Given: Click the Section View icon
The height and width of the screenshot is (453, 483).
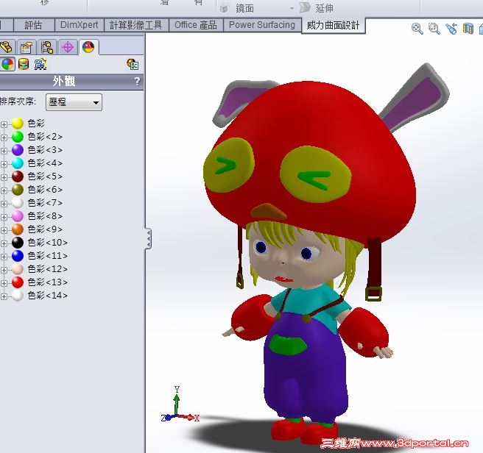Looking at the screenshot, I should (x=468, y=29).
